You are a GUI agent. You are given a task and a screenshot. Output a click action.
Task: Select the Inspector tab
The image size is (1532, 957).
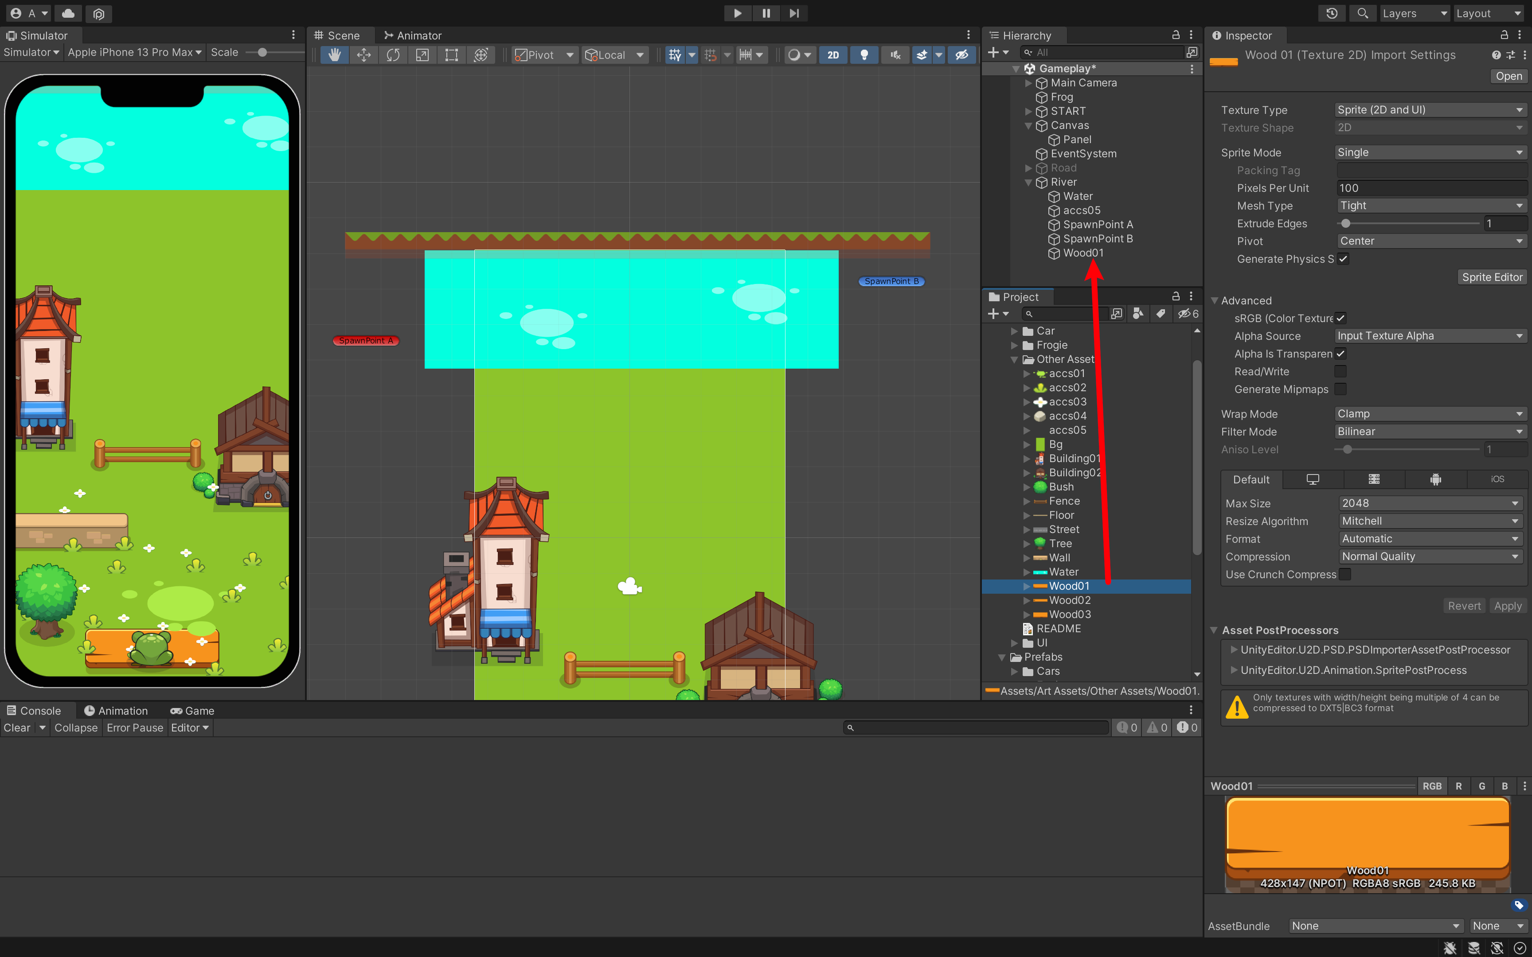coord(1242,35)
